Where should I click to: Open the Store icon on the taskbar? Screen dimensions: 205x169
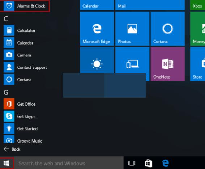(149, 163)
